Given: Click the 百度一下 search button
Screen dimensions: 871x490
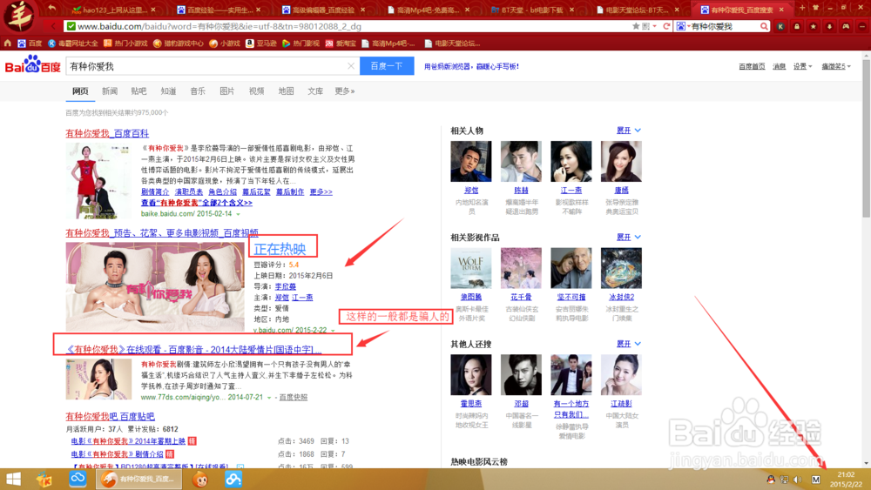Looking at the screenshot, I should [387, 66].
